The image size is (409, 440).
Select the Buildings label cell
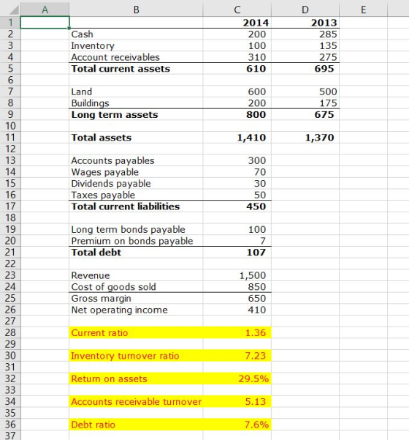(136, 103)
